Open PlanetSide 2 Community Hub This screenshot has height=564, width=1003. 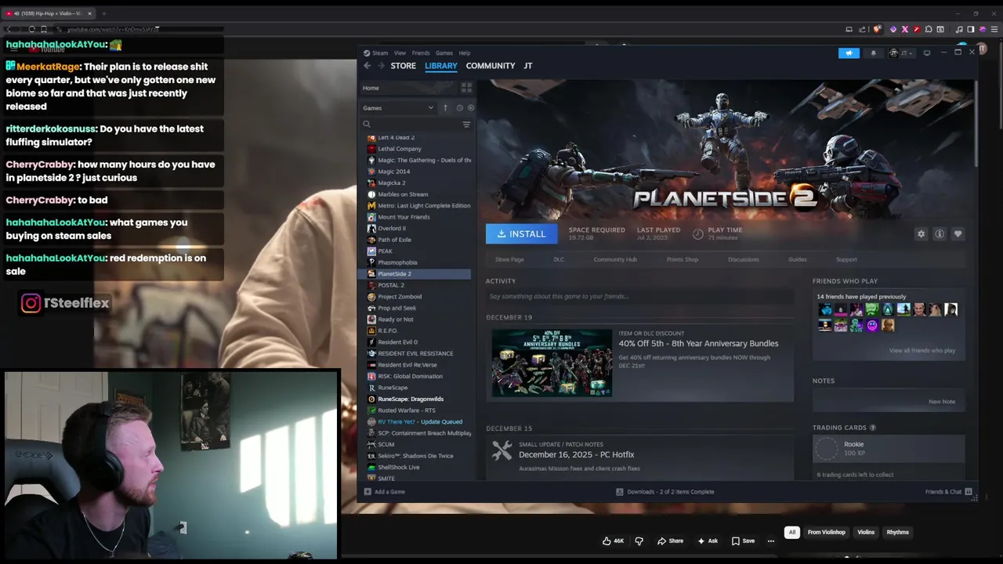615,259
